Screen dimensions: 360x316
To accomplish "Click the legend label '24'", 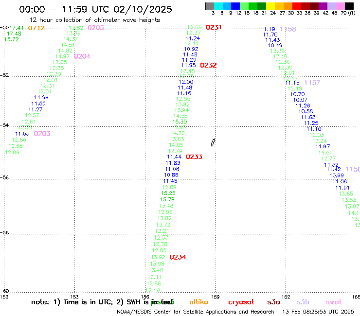I will pos(273,13).
